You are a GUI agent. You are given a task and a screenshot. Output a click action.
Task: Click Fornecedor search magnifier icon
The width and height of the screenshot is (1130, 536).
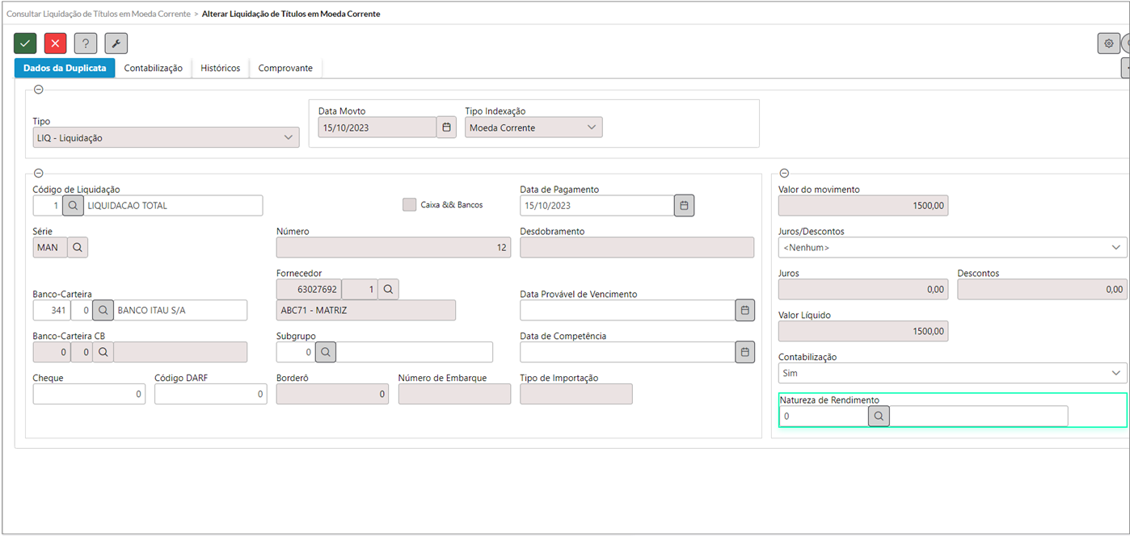point(389,289)
